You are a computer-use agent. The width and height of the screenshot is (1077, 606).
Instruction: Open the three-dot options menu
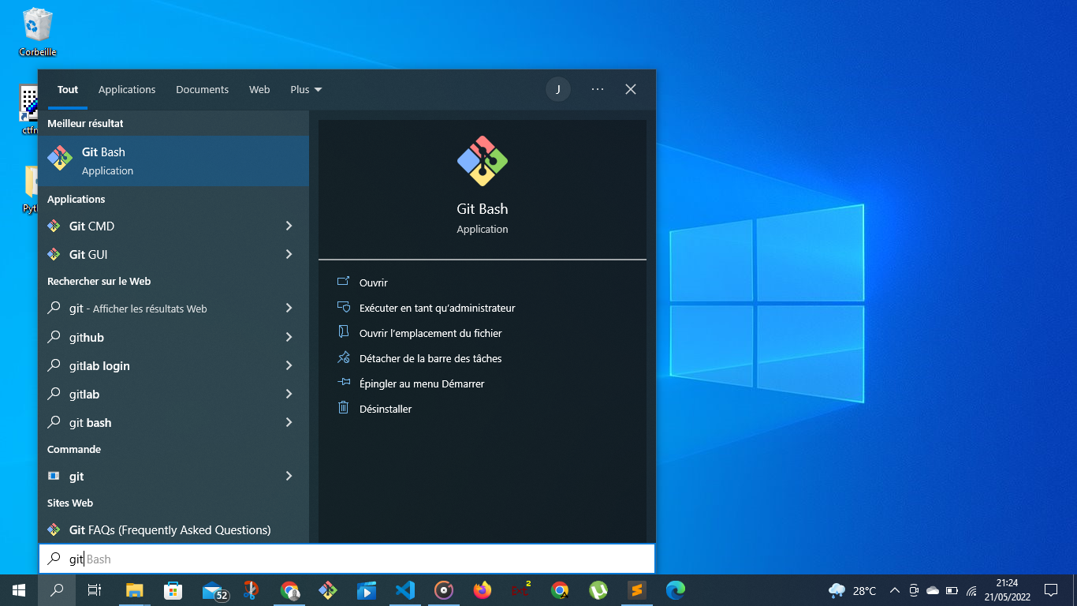click(598, 89)
